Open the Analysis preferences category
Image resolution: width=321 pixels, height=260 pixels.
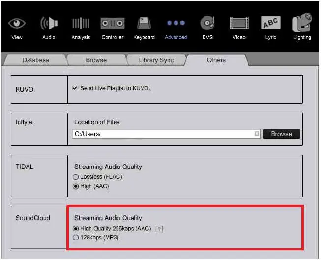(x=81, y=29)
